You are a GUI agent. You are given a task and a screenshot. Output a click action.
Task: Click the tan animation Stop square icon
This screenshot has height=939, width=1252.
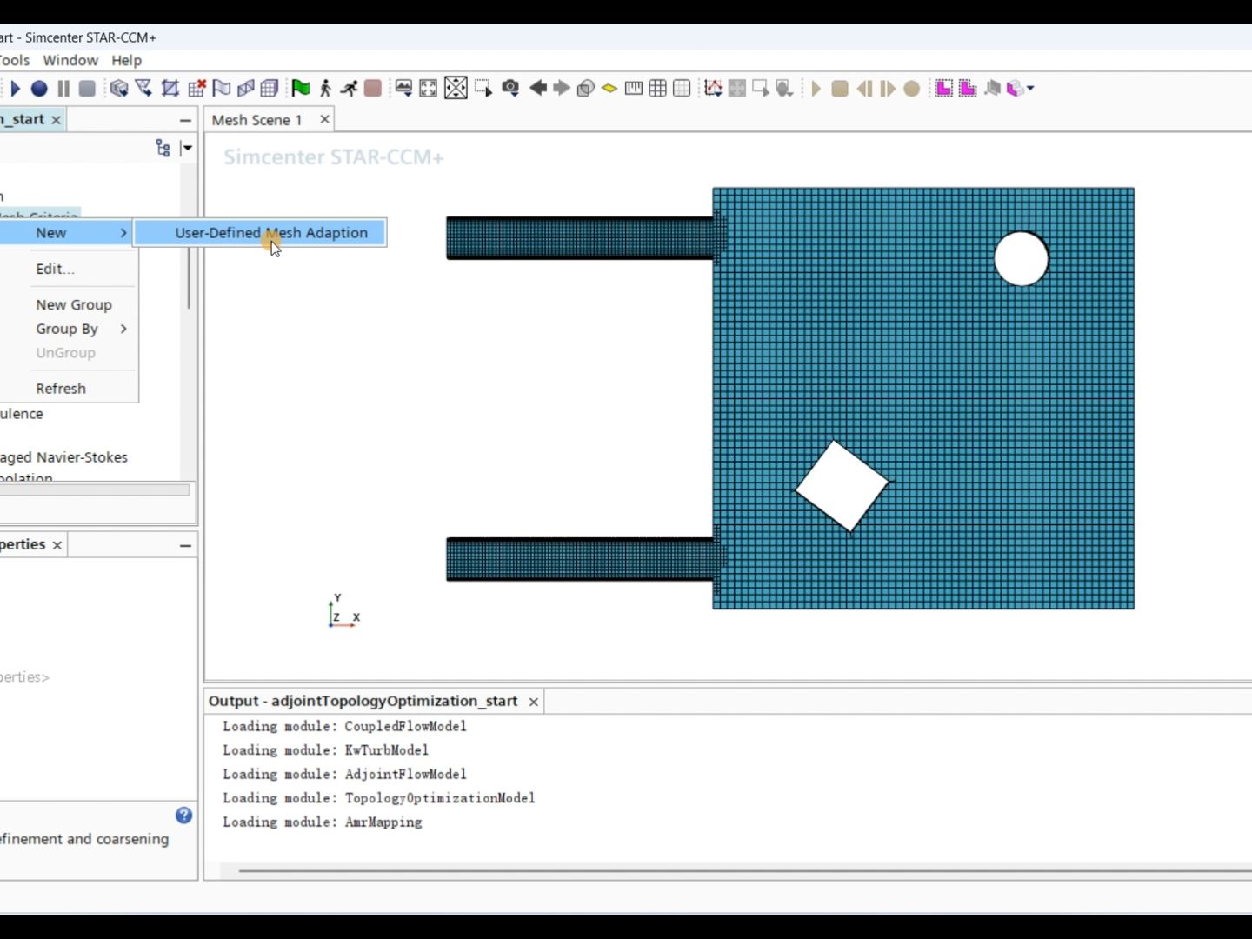coord(840,88)
